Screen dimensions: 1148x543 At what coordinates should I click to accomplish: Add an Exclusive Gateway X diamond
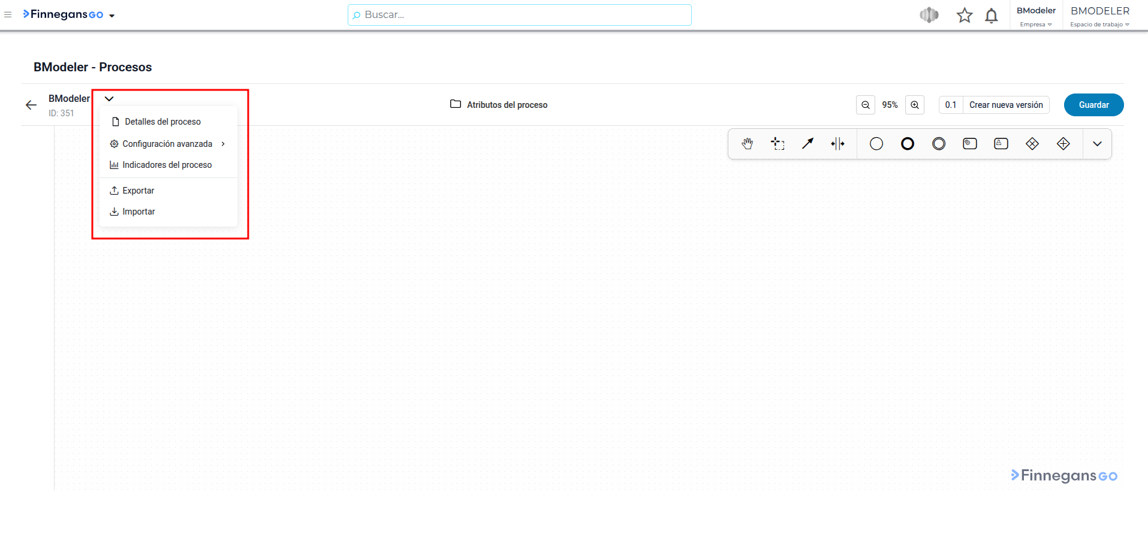1032,144
